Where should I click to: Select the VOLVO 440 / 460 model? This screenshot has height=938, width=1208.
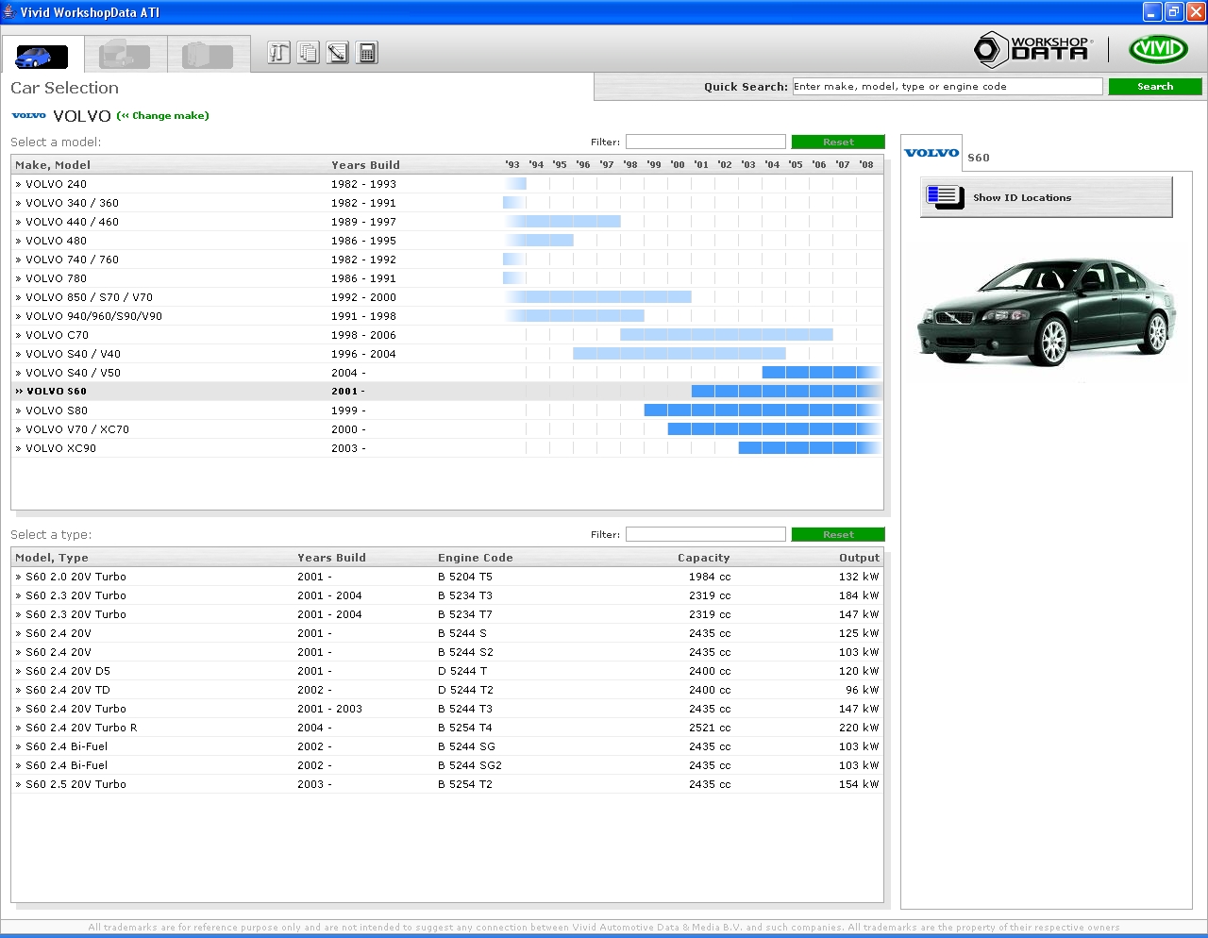coord(447,222)
